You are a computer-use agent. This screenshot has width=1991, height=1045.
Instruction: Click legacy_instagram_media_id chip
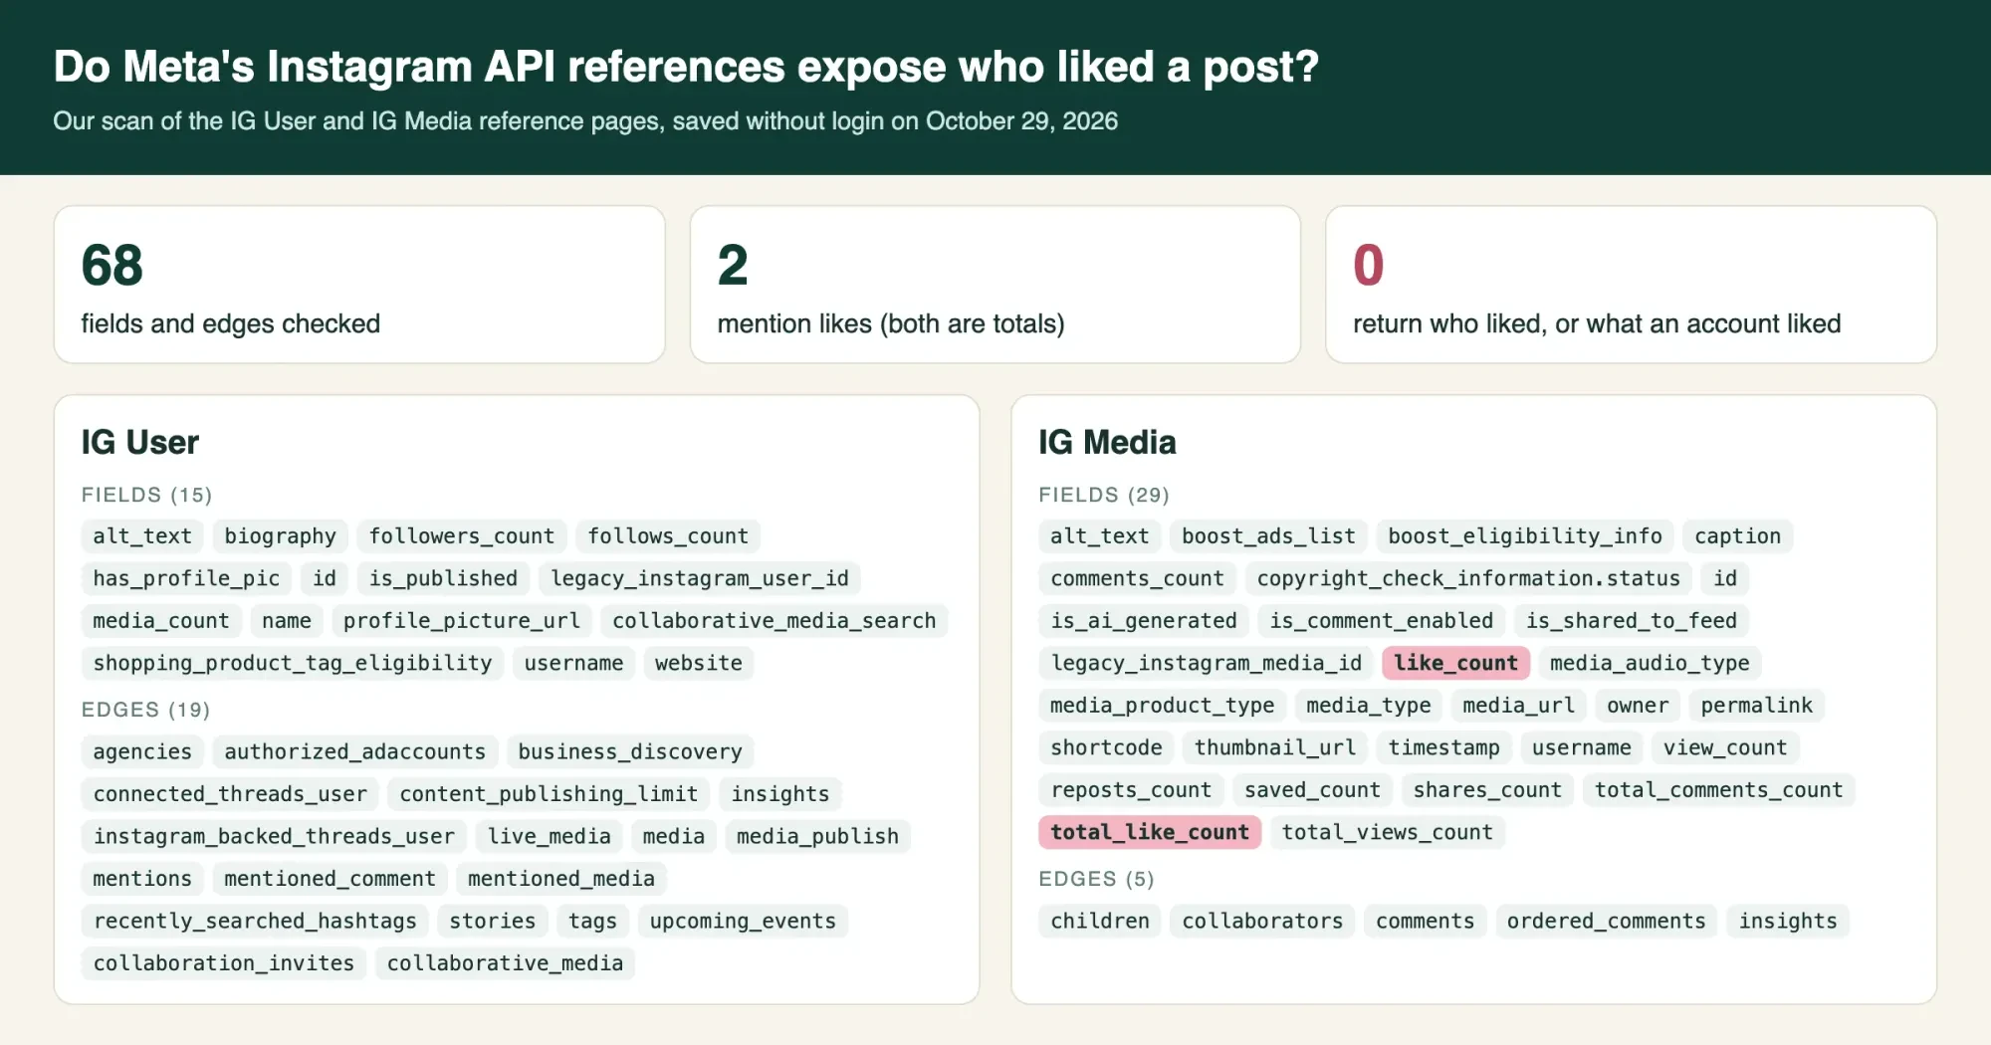[x=1207, y=663]
